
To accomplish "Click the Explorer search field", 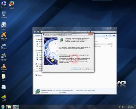I will tap(104, 32).
